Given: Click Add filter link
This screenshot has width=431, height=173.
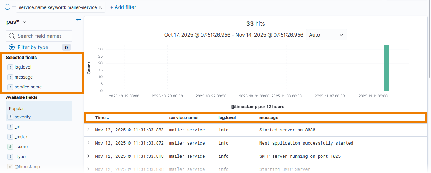Looking at the screenshot, I should (123, 7).
